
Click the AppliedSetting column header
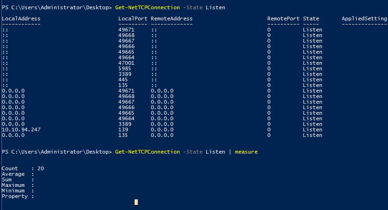click(364, 19)
